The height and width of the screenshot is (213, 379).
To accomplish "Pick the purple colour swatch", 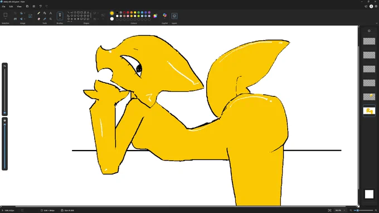I will pos(149,12).
